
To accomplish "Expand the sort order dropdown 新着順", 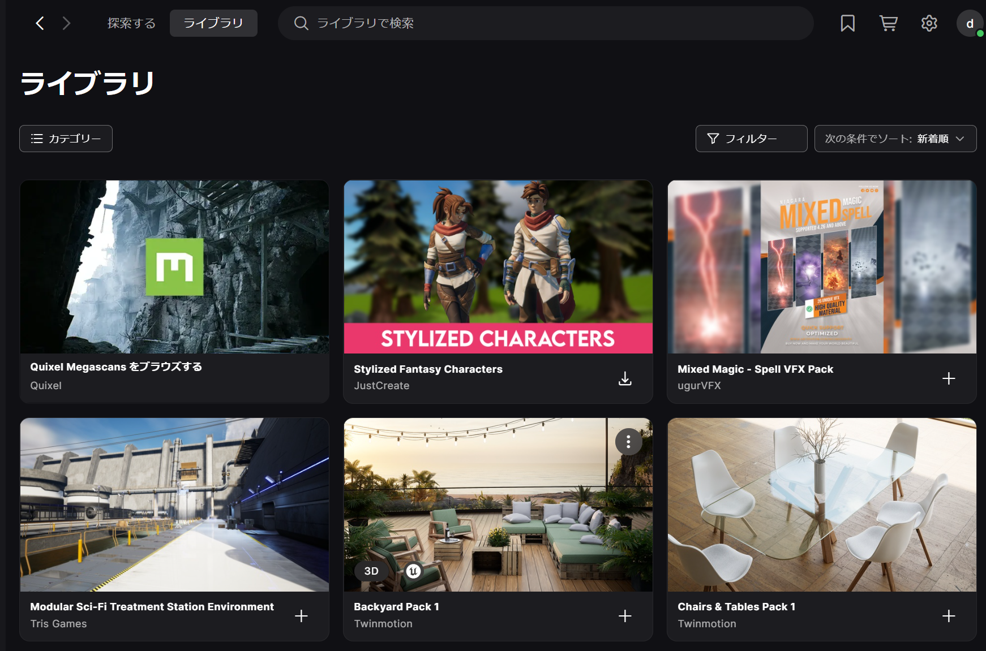I will click(895, 139).
